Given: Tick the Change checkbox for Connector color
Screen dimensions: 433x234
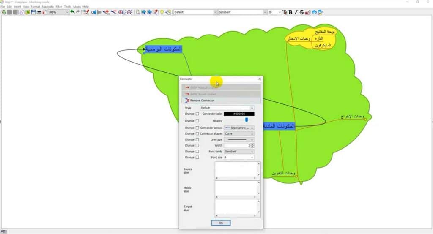Looking at the screenshot, I should [197, 114].
